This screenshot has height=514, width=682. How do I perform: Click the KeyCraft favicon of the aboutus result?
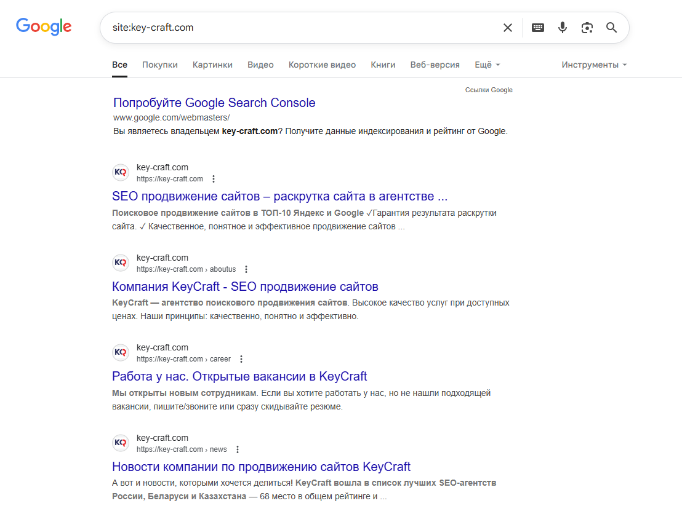coord(121,263)
